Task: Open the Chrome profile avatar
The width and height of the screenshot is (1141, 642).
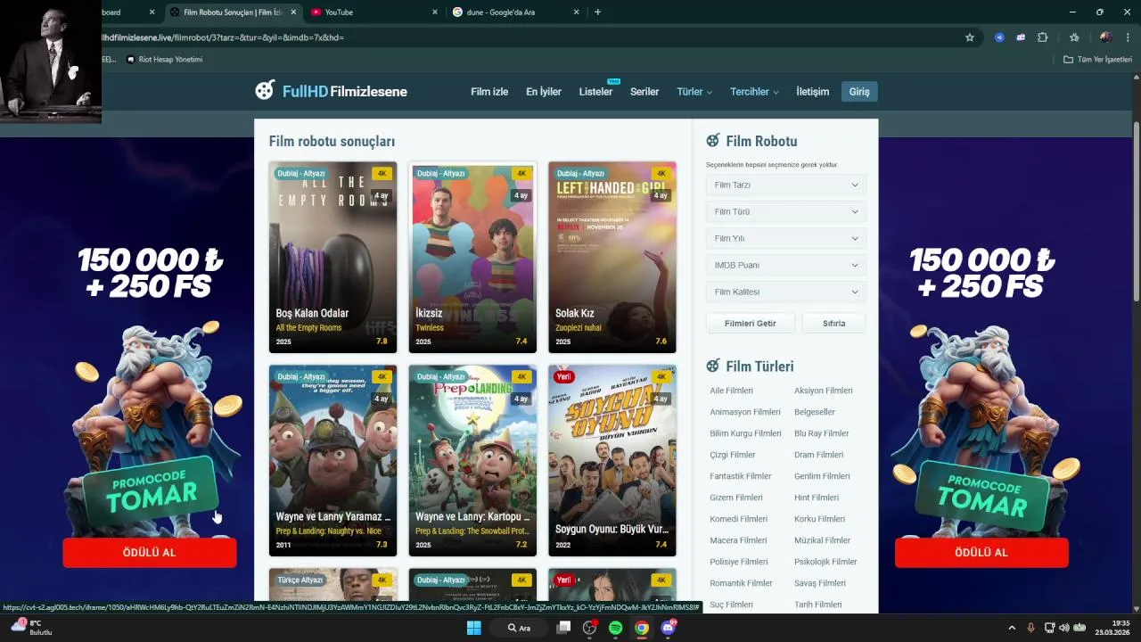Action: tap(1105, 37)
